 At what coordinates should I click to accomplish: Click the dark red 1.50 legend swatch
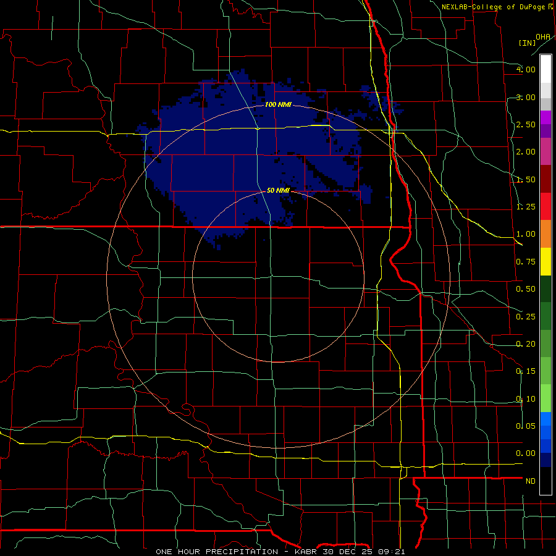pos(545,179)
